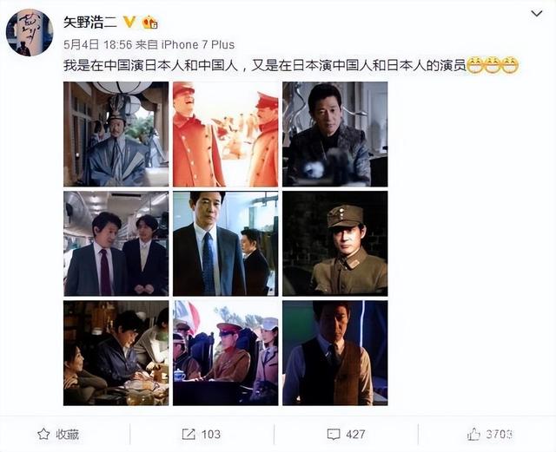Open photo of man holding a dog
Image resolution: width=556 pixels, height=452 pixels.
tap(335, 134)
